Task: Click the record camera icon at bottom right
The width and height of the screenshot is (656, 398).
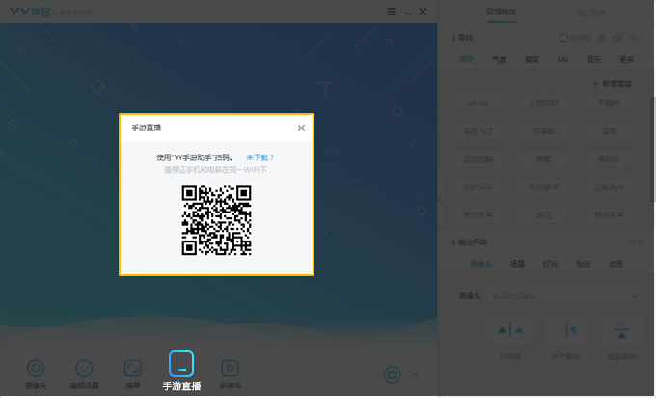Action: [x=393, y=375]
